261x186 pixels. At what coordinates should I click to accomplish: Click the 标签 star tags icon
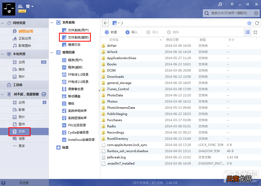[58, 148]
